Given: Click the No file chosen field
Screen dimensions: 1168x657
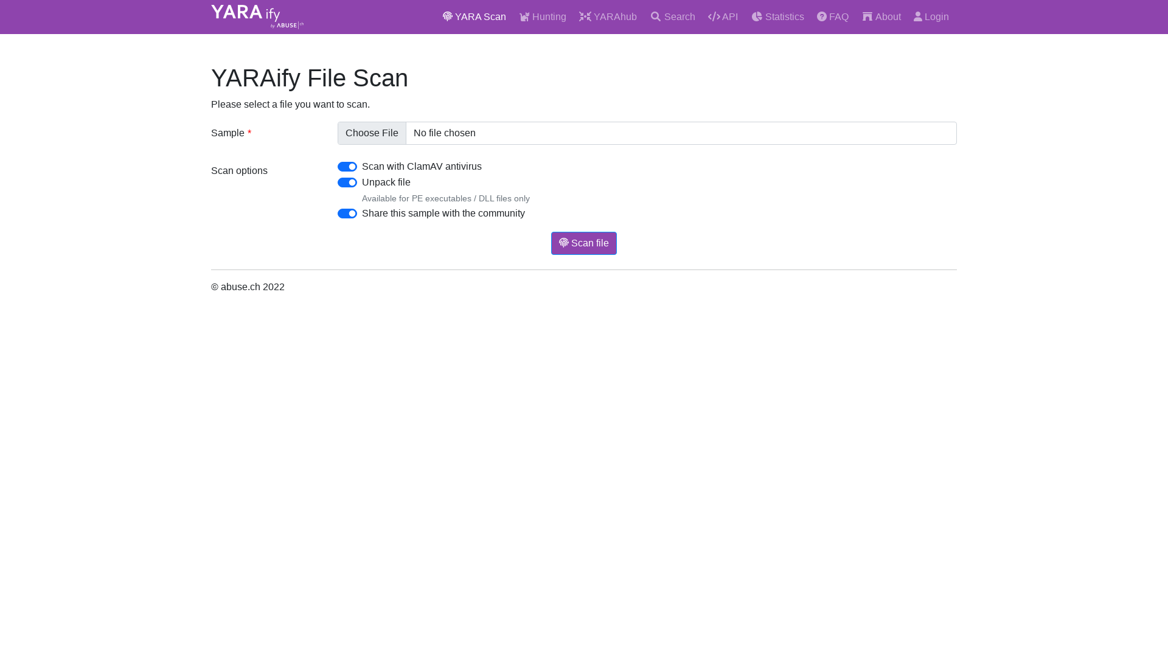Looking at the screenshot, I should point(680,133).
